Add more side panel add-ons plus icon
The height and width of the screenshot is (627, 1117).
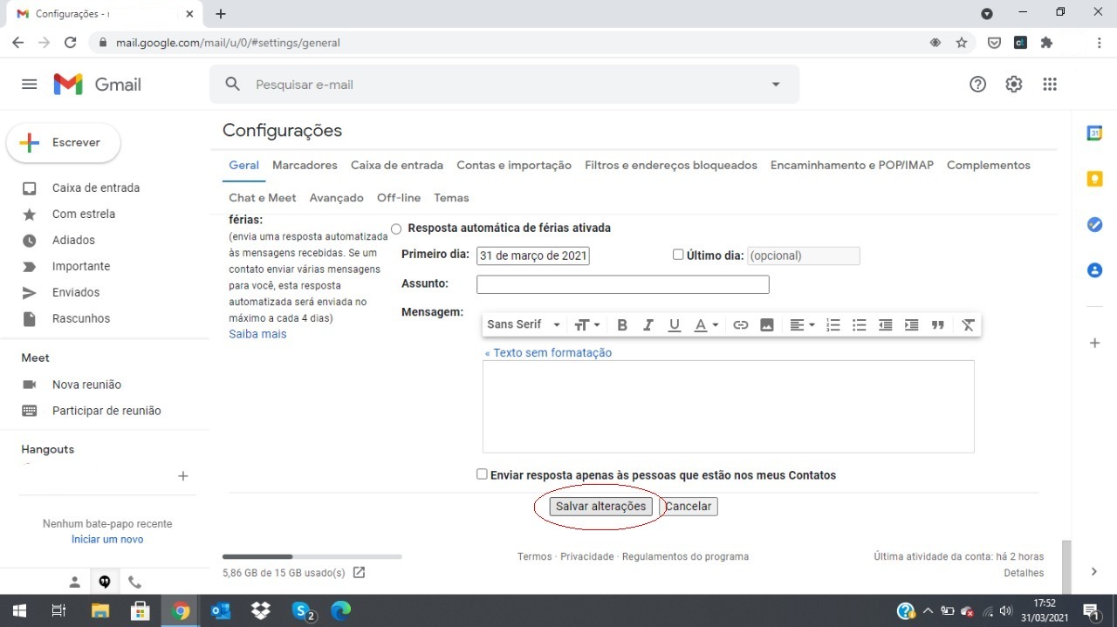tap(1094, 343)
